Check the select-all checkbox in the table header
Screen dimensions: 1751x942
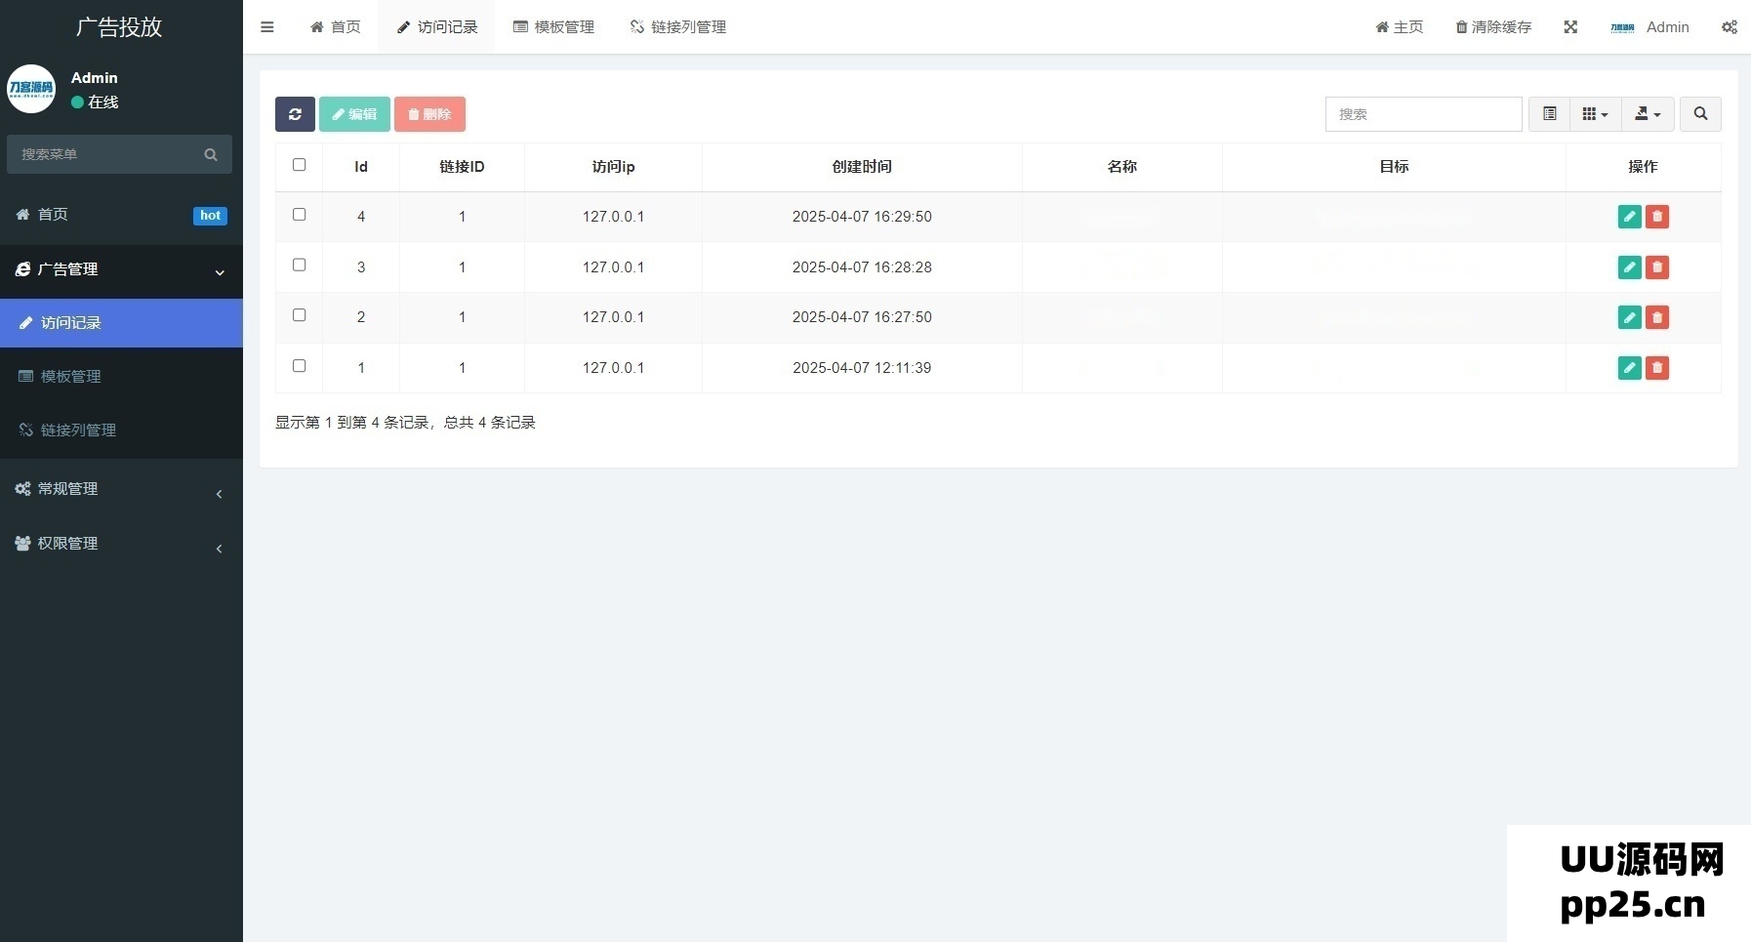[300, 165]
